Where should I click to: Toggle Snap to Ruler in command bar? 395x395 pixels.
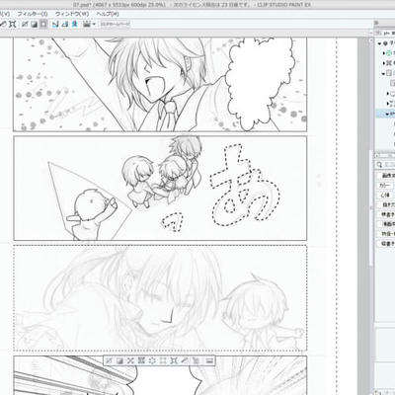[x=55, y=24]
